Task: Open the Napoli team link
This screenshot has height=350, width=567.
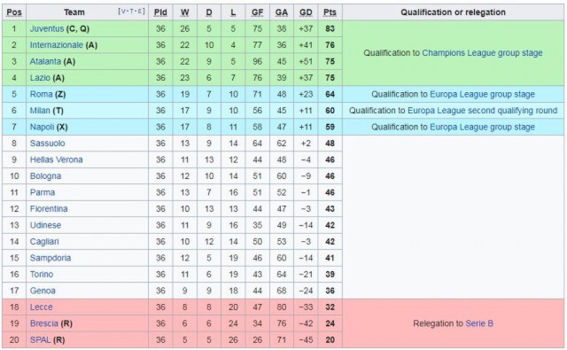Action: [x=42, y=127]
